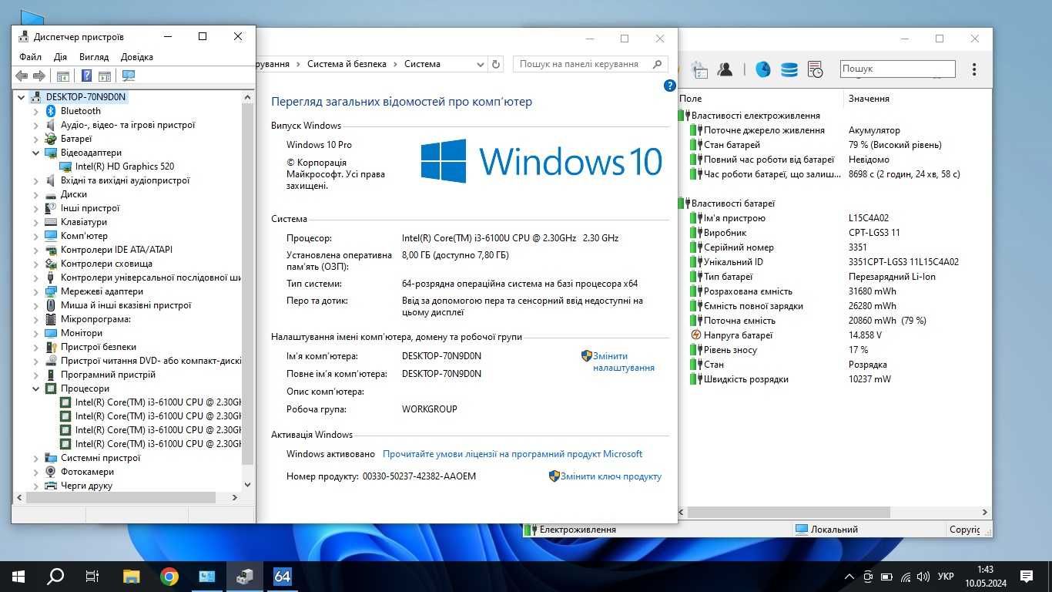Expand the Клавіатури category

click(35, 222)
